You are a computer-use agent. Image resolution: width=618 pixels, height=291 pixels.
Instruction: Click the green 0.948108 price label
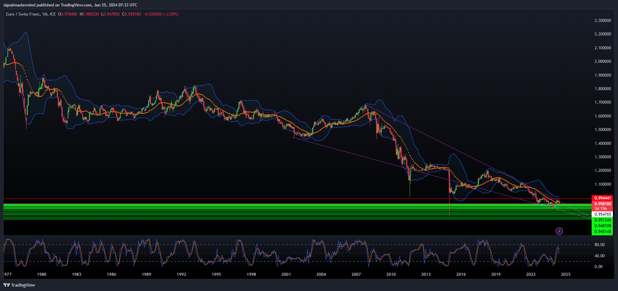pos(602,226)
